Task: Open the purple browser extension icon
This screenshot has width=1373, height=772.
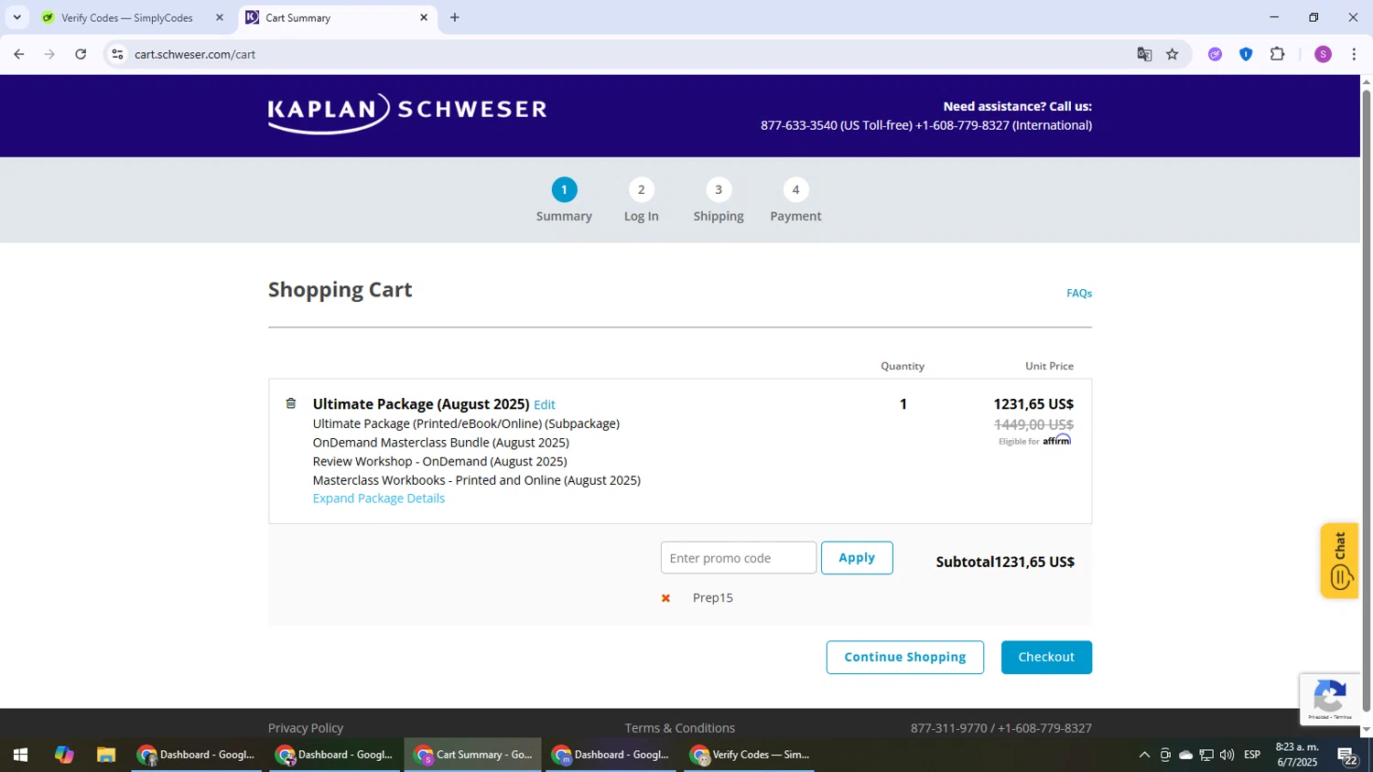Action: click(1215, 54)
